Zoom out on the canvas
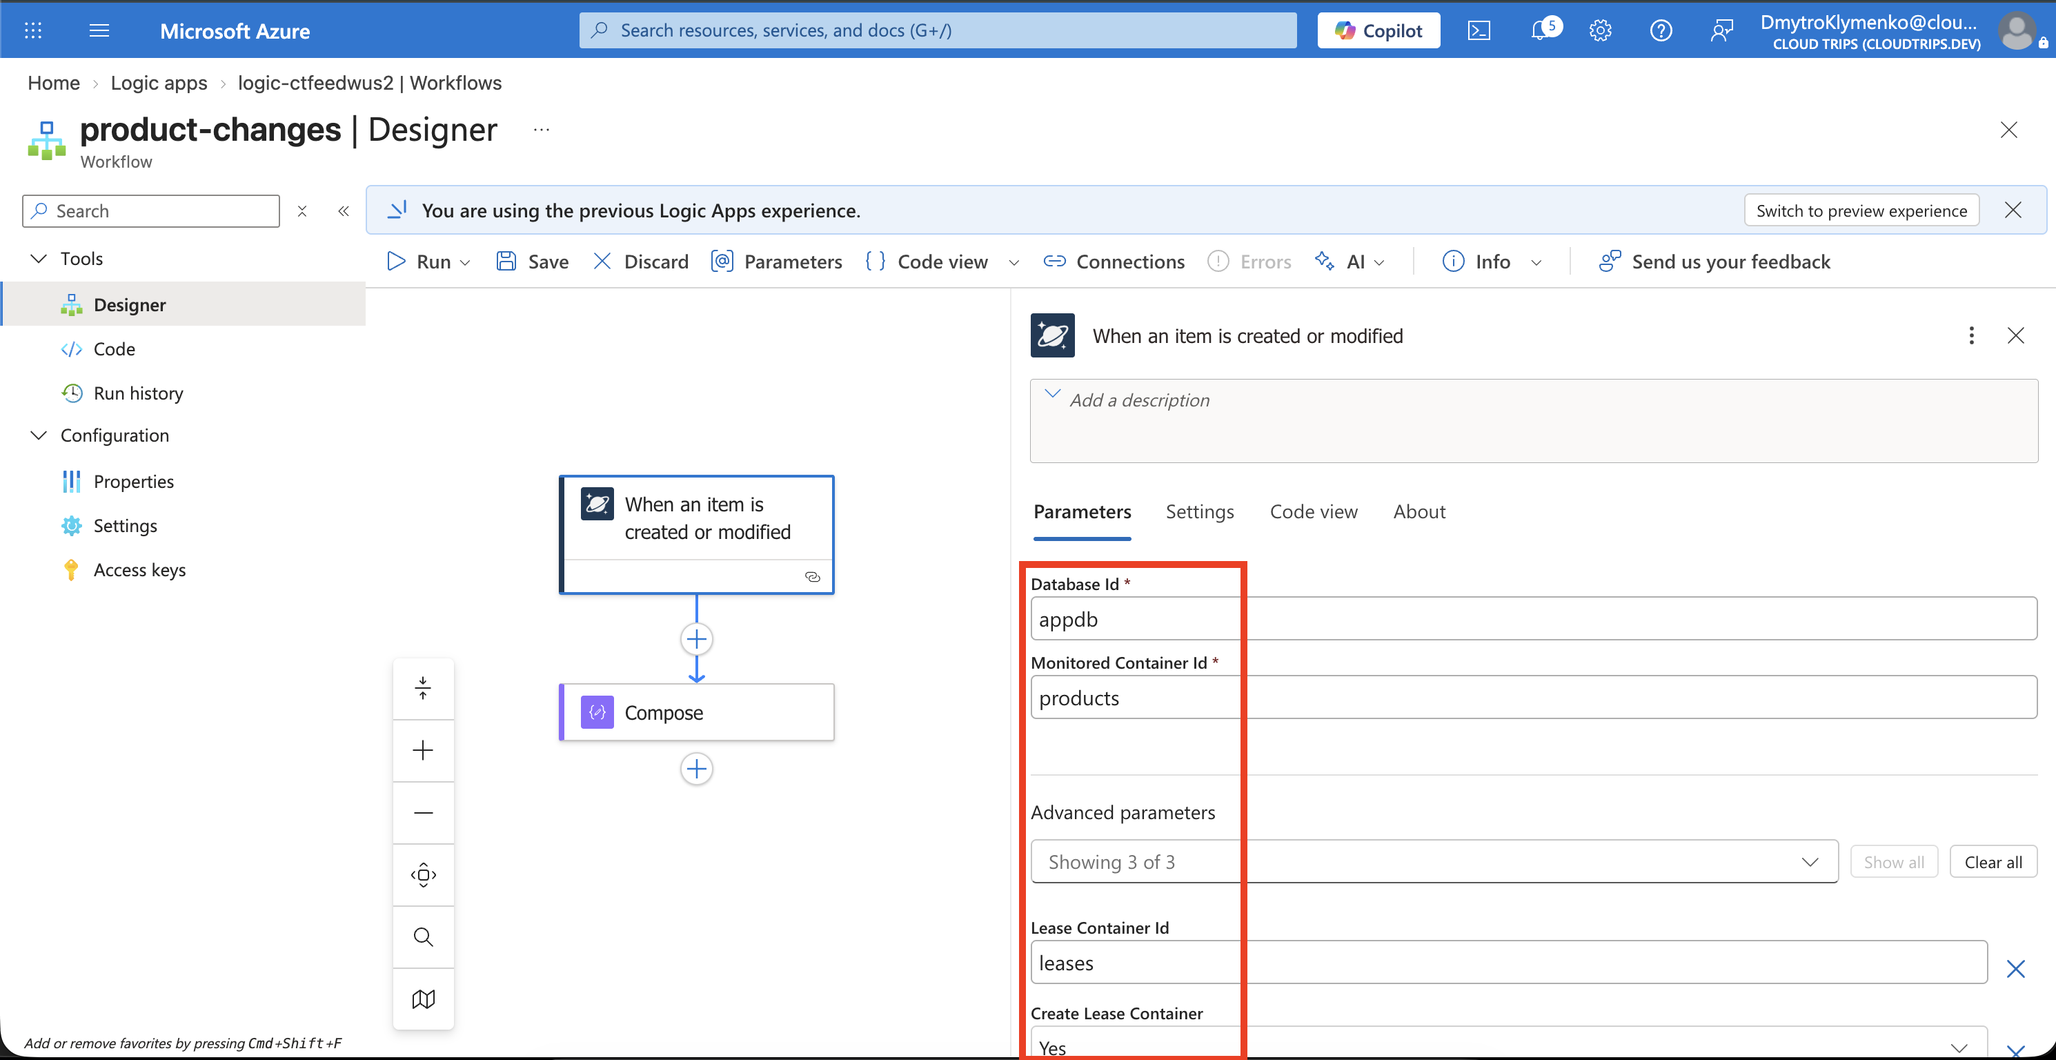The width and height of the screenshot is (2056, 1060). click(423, 812)
